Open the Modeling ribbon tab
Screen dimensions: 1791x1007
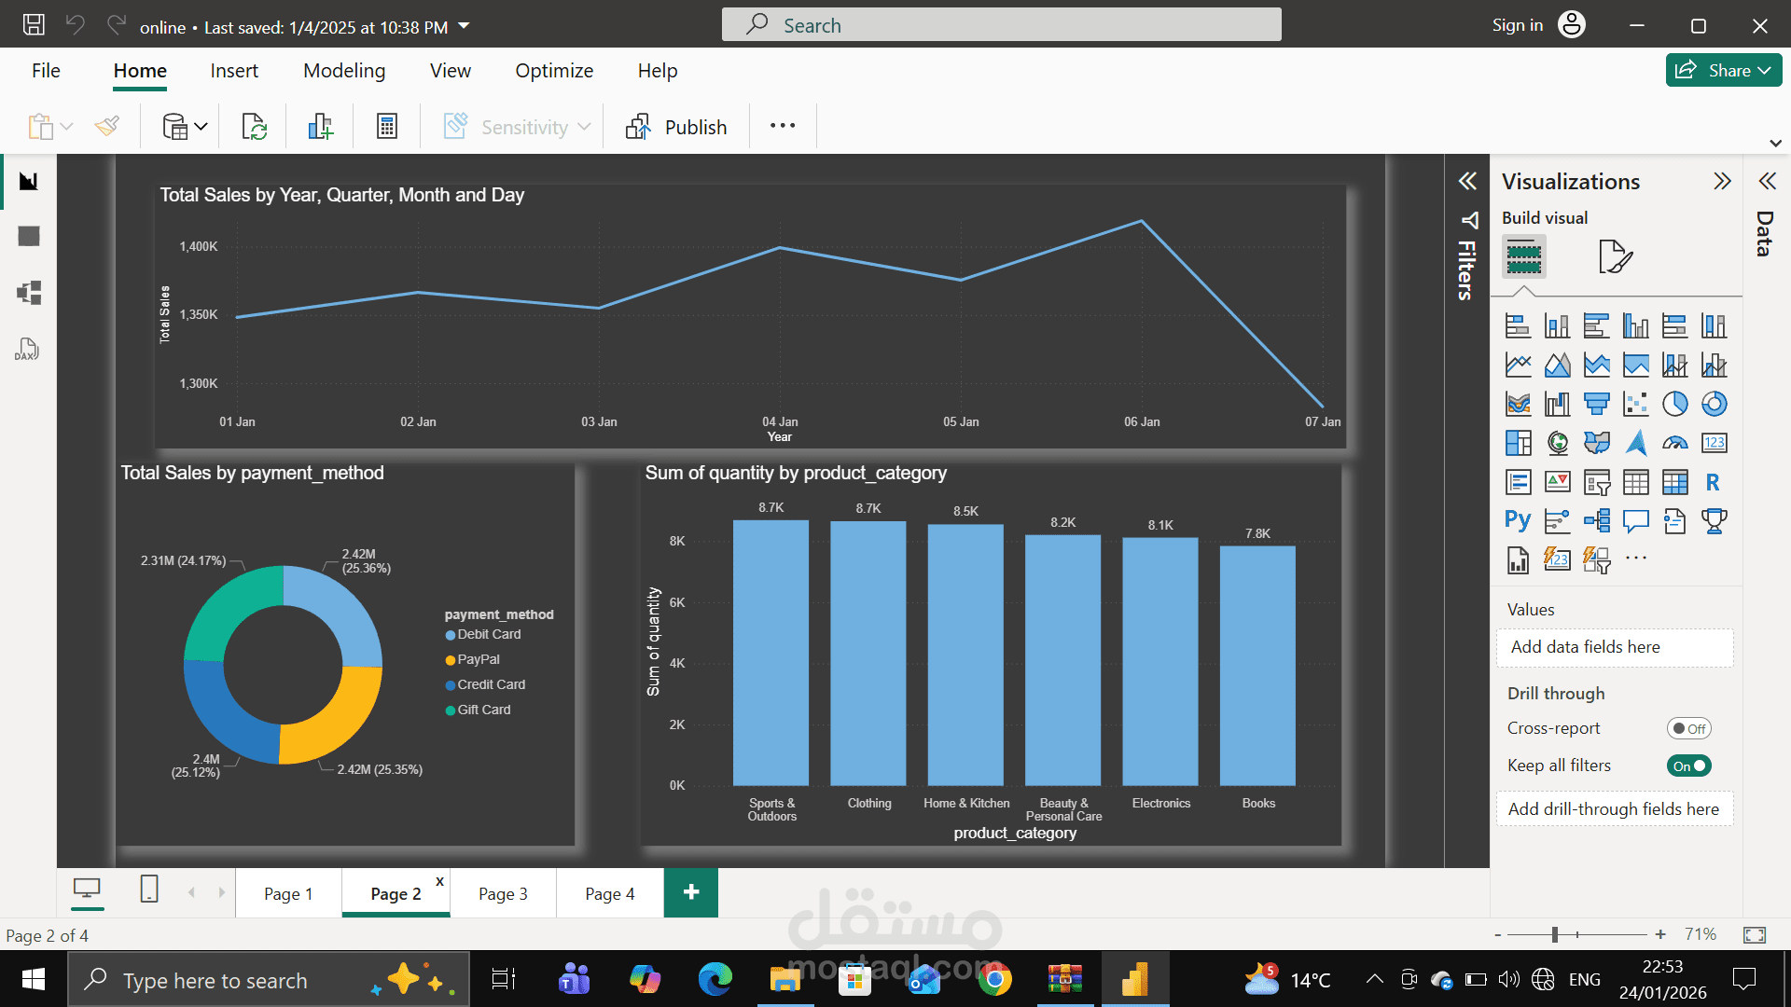click(x=343, y=71)
